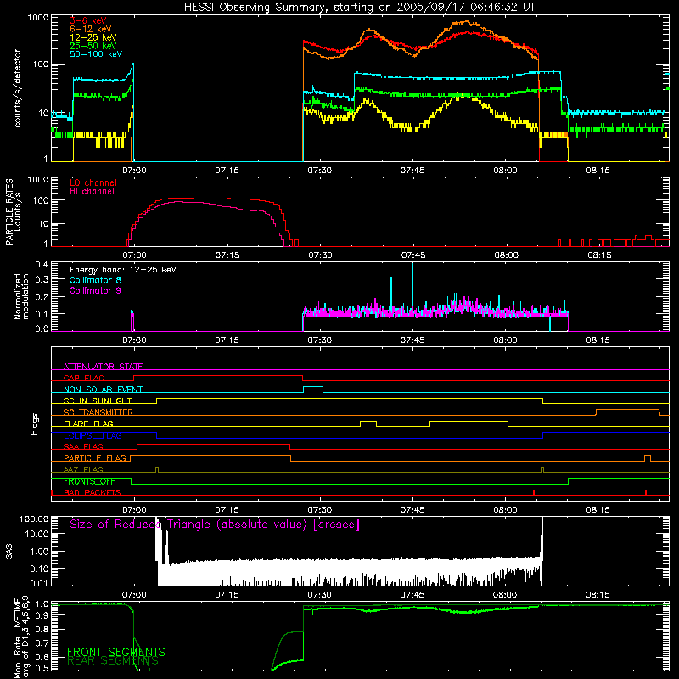
Task: Click the ATTENUATOR STATE flag label
Action: (103, 367)
